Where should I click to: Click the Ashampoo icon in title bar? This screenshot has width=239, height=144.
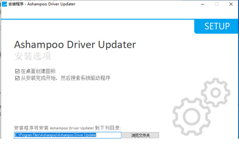click(x=4, y=4)
